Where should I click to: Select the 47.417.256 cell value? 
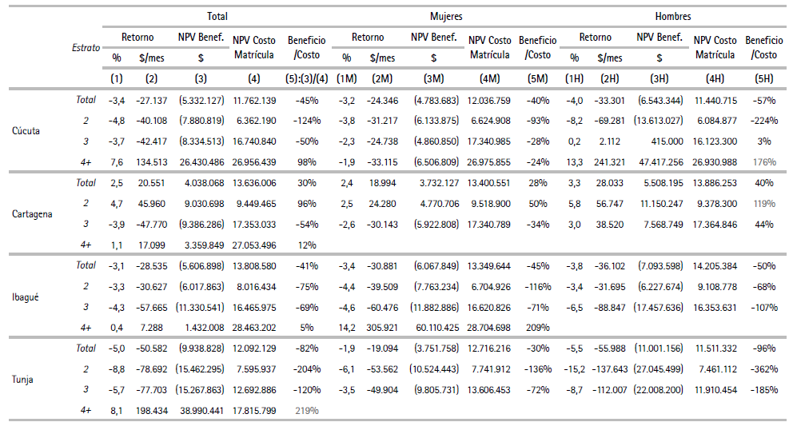[660, 161]
